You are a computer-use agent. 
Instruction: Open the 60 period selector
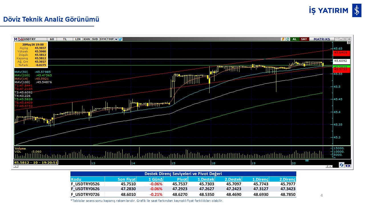pos(52,39)
